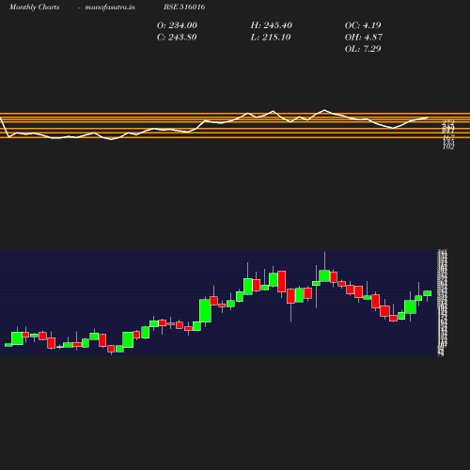Select the open price 'O: 234.00'
Screen dimensions: 470x470
click(x=177, y=25)
